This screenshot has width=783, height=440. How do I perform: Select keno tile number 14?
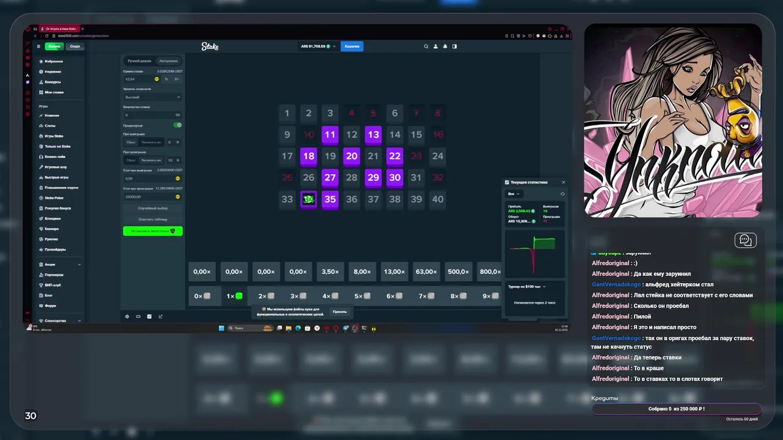395,135
